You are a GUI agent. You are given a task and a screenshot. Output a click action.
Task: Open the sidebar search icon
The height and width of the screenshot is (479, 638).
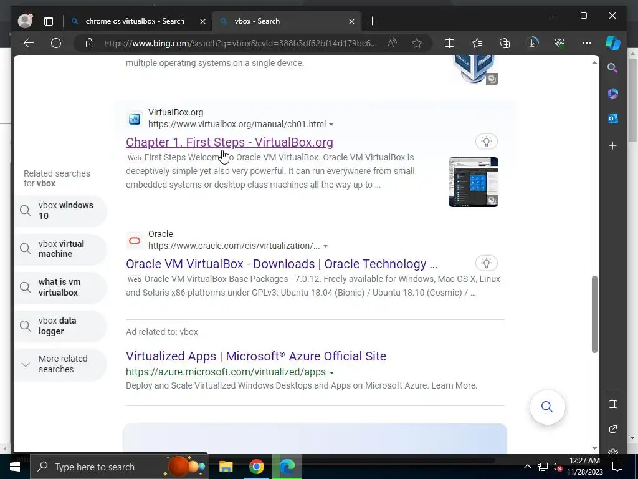(x=613, y=68)
